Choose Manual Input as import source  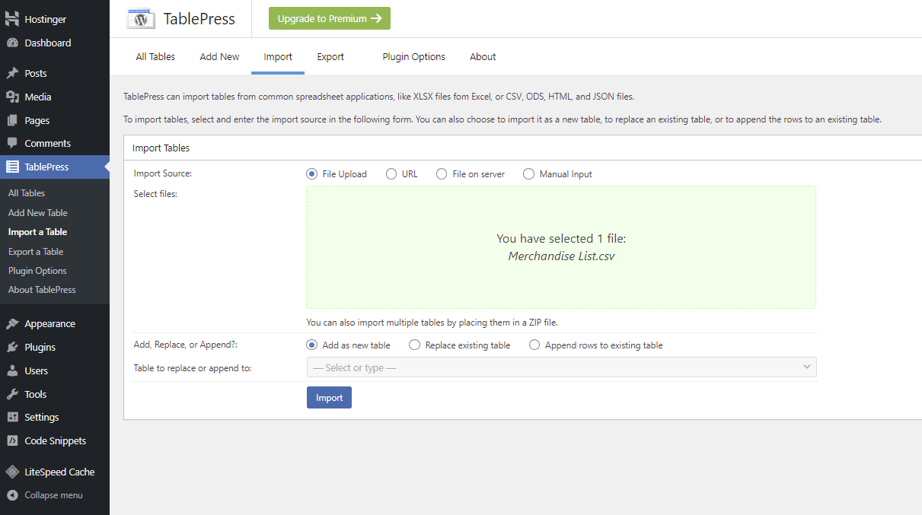pyautogui.click(x=528, y=173)
